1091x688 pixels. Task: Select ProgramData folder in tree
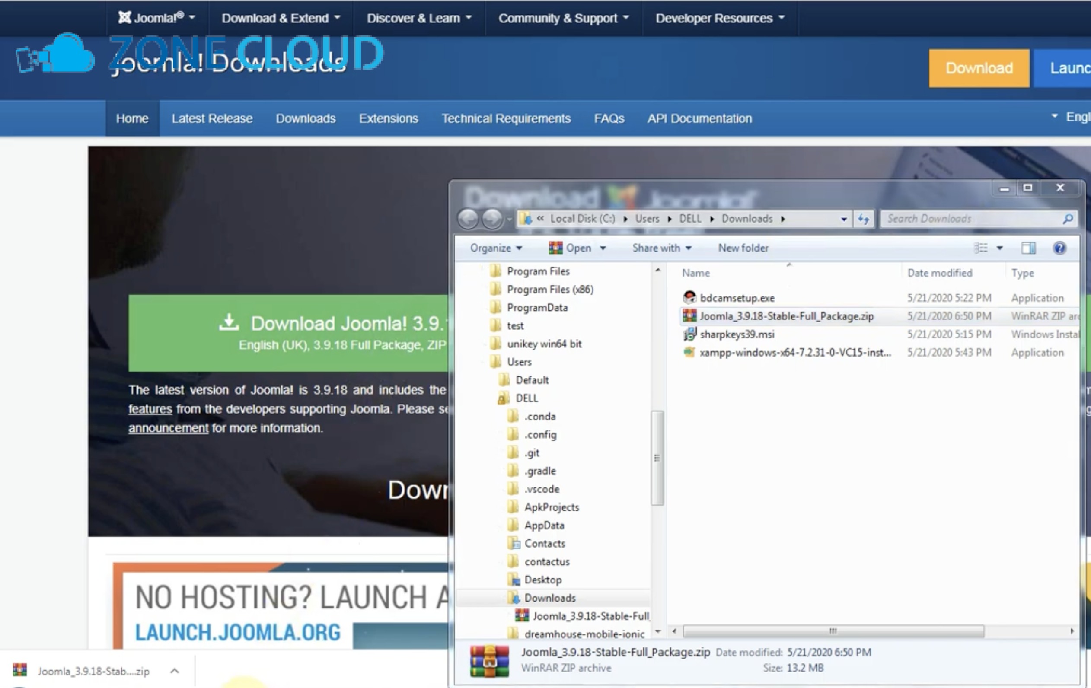click(x=537, y=307)
